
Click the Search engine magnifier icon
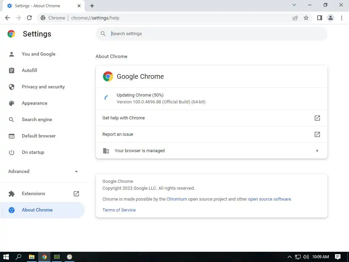[x=12, y=120]
